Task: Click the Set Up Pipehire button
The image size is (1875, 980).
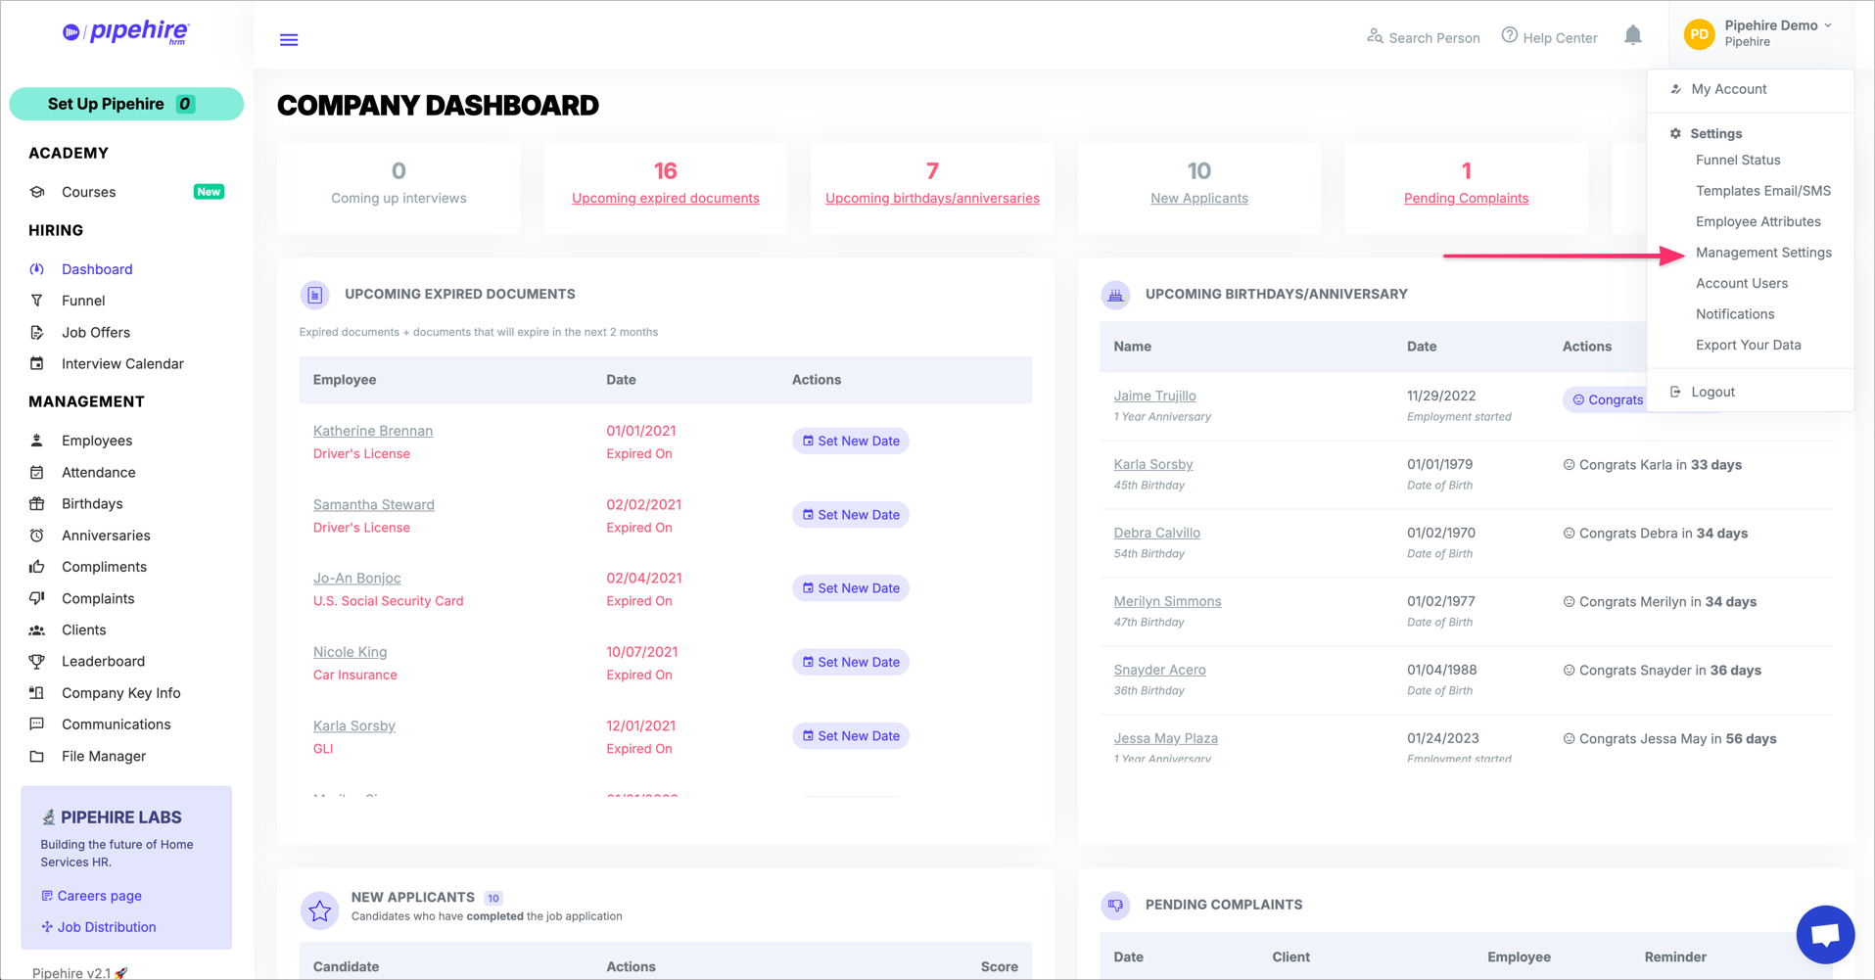Action: click(126, 104)
